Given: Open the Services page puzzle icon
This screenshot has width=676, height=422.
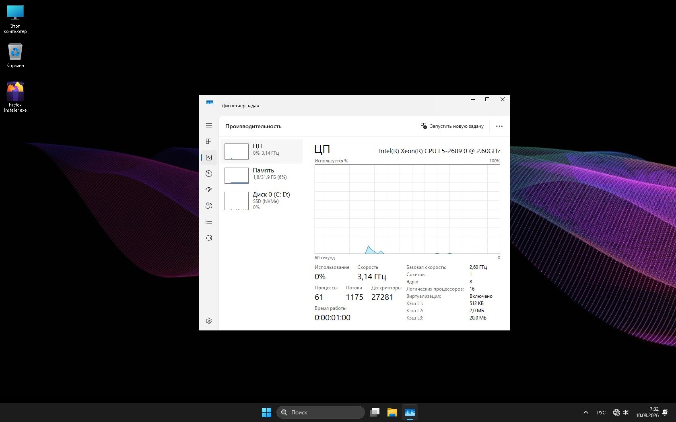Looking at the screenshot, I should pos(209,238).
